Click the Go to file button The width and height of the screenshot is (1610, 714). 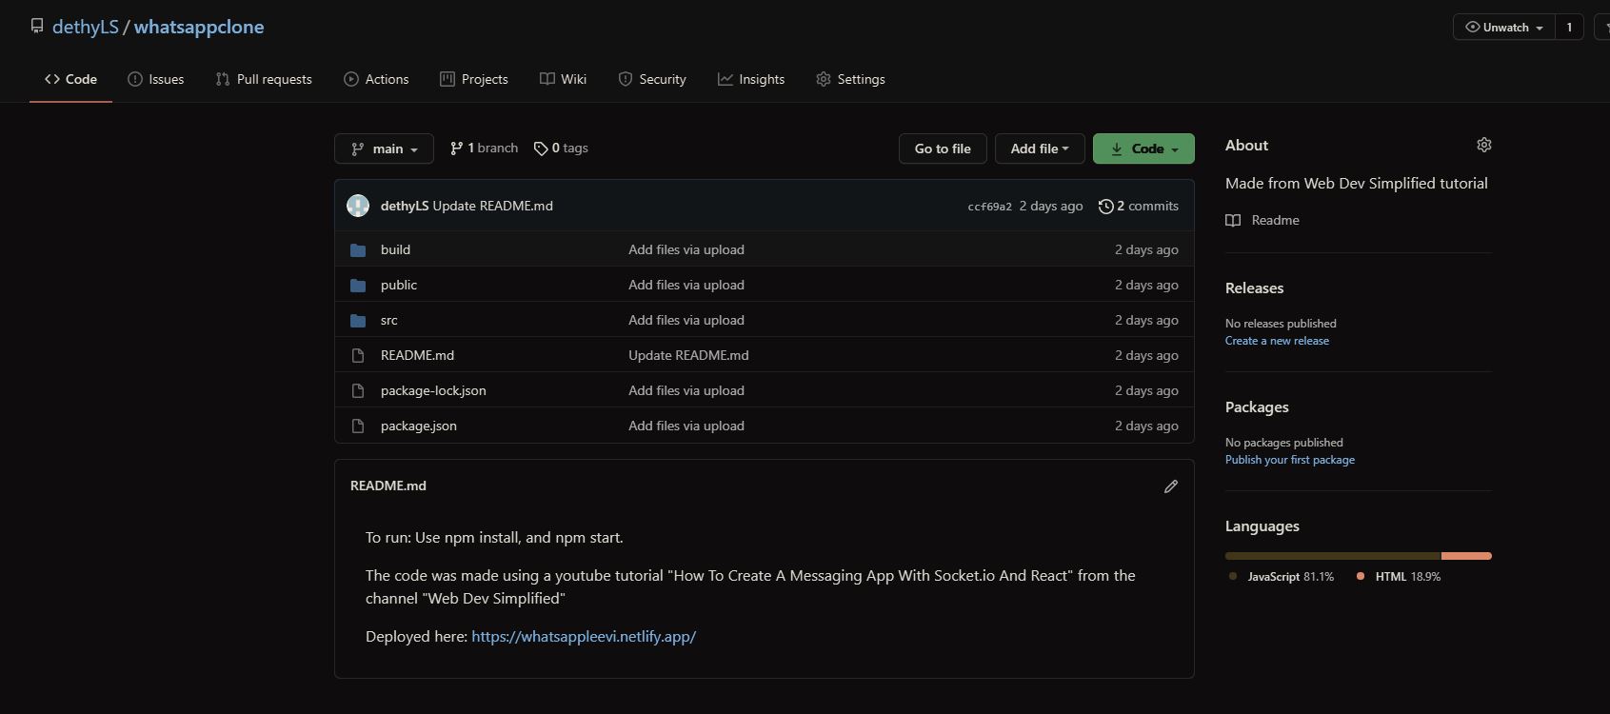[943, 149]
